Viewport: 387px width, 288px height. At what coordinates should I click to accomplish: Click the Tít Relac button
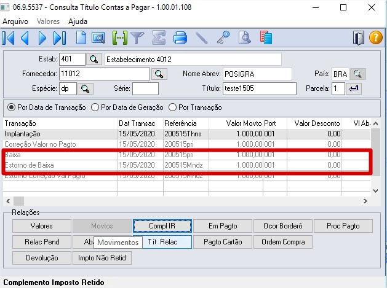(x=167, y=242)
